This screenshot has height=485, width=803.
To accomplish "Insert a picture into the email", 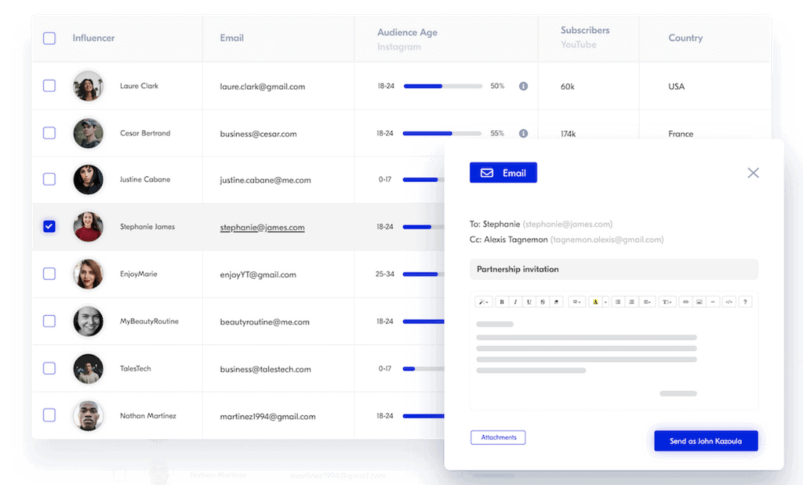I will coord(699,302).
